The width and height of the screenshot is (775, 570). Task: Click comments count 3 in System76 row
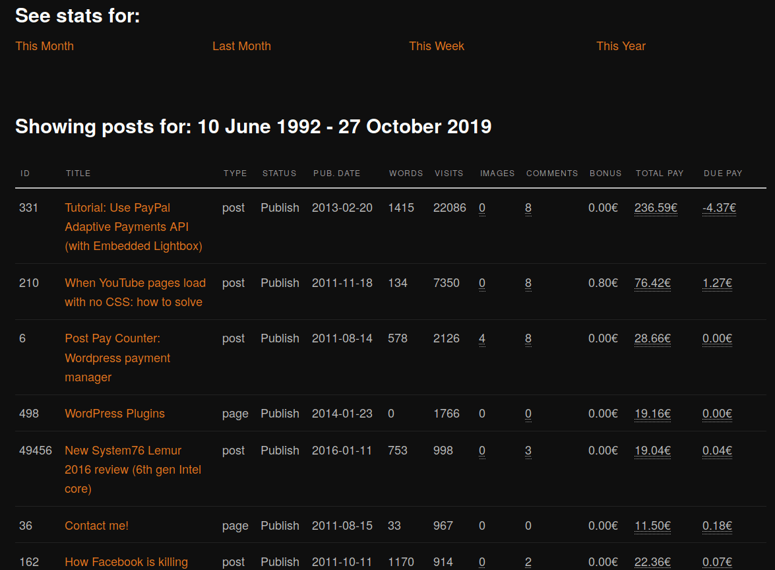point(528,451)
